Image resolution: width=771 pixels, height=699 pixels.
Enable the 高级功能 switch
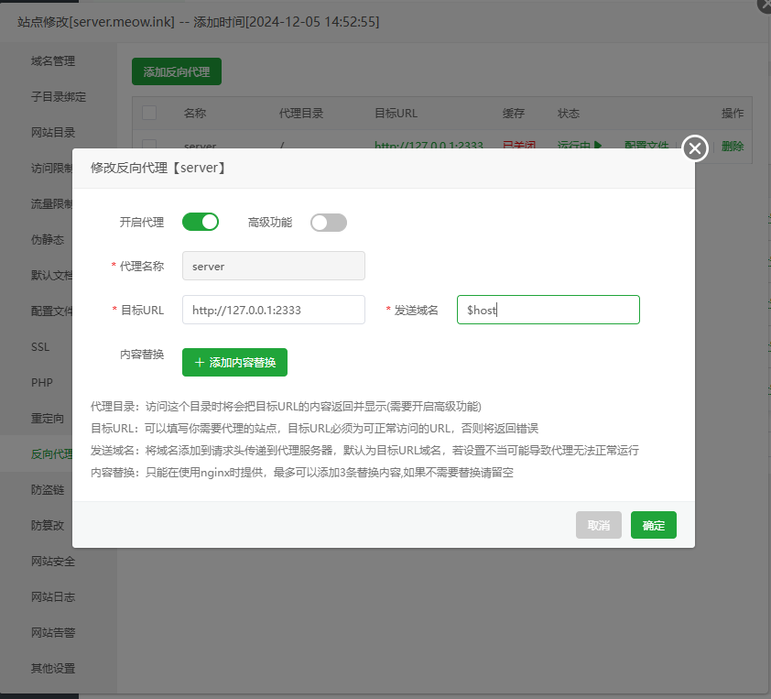click(x=328, y=222)
